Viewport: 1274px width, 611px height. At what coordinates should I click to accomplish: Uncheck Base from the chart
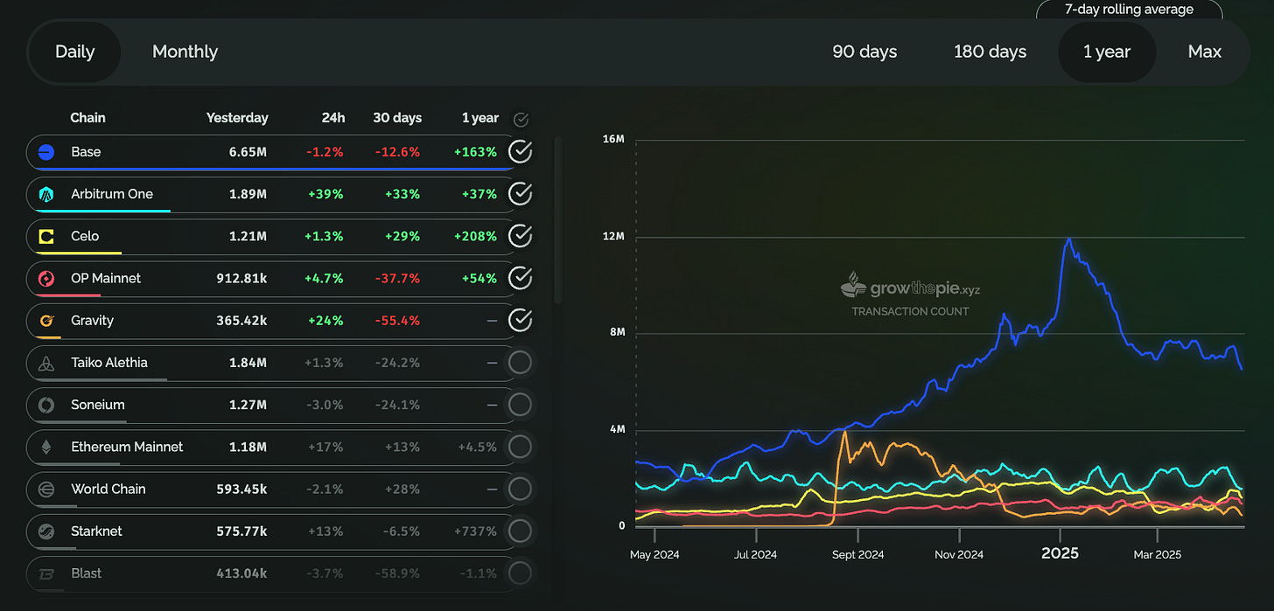(x=521, y=152)
